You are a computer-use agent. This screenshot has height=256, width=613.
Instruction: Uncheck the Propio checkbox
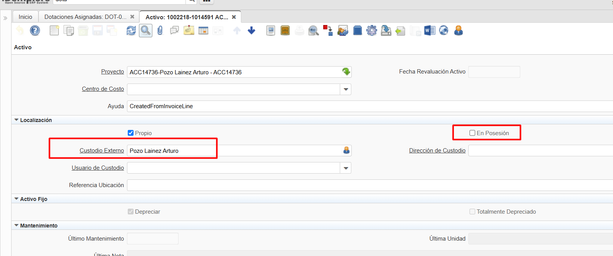(130, 133)
